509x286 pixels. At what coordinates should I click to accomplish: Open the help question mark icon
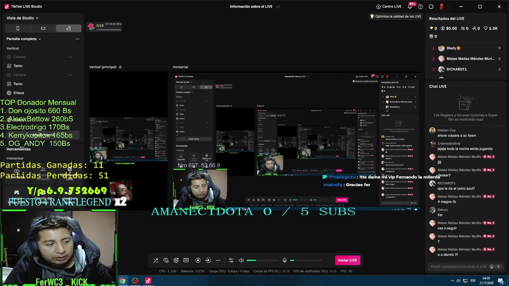421,6
